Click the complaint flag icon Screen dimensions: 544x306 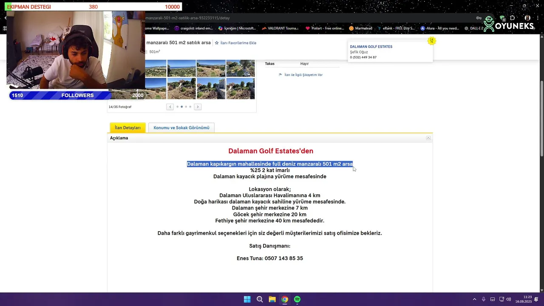pyautogui.click(x=280, y=75)
